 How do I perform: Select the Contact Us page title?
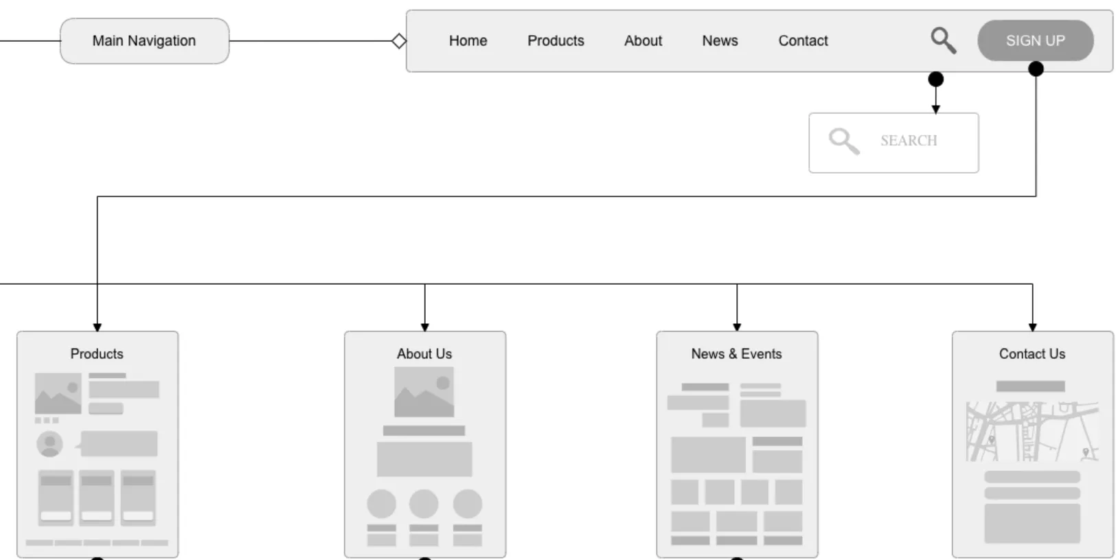[x=1032, y=354]
